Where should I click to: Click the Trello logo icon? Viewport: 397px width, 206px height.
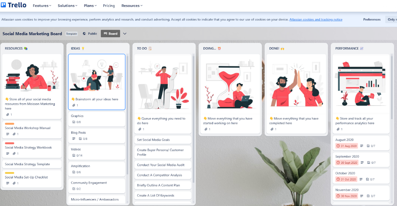pyautogui.click(x=4, y=5)
